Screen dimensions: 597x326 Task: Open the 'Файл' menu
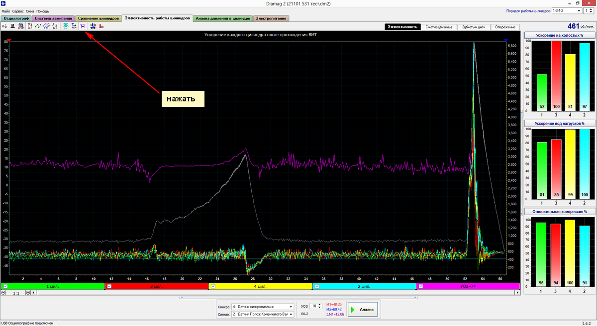tap(5, 10)
